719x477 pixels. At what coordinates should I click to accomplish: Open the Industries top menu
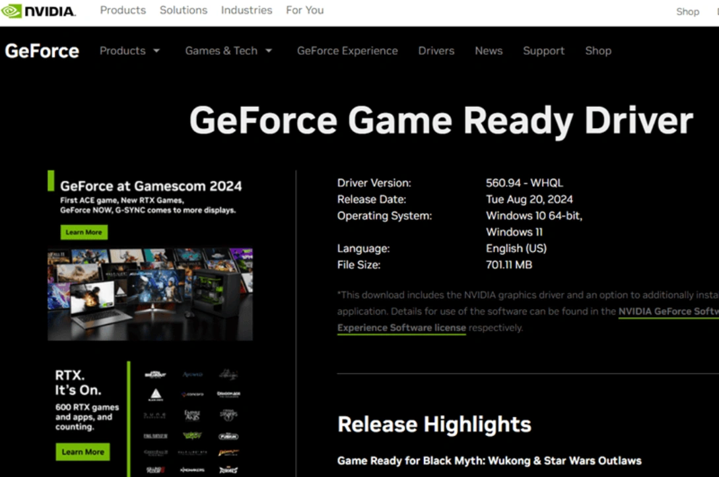pos(246,11)
